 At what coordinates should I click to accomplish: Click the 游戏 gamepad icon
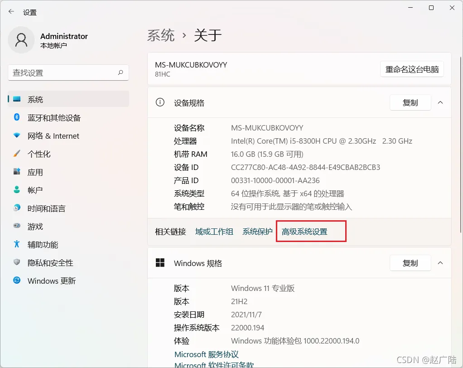[17, 226]
